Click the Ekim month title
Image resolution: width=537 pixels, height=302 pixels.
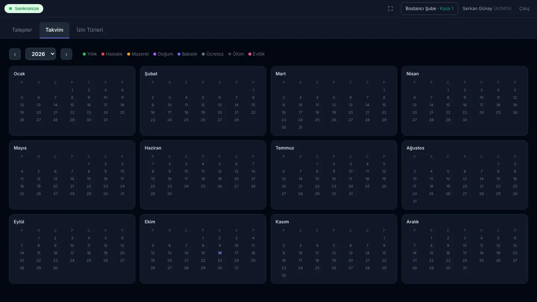coord(150,222)
